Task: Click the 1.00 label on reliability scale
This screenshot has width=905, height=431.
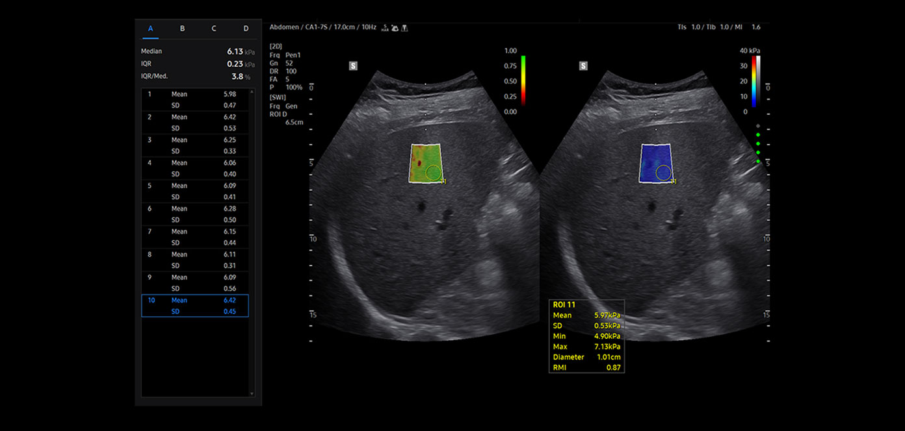Action: click(x=510, y=51)
